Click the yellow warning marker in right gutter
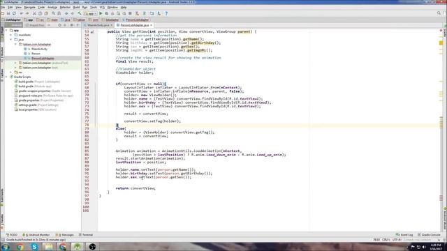Screen dimensions: 447x251 (441, 43)
